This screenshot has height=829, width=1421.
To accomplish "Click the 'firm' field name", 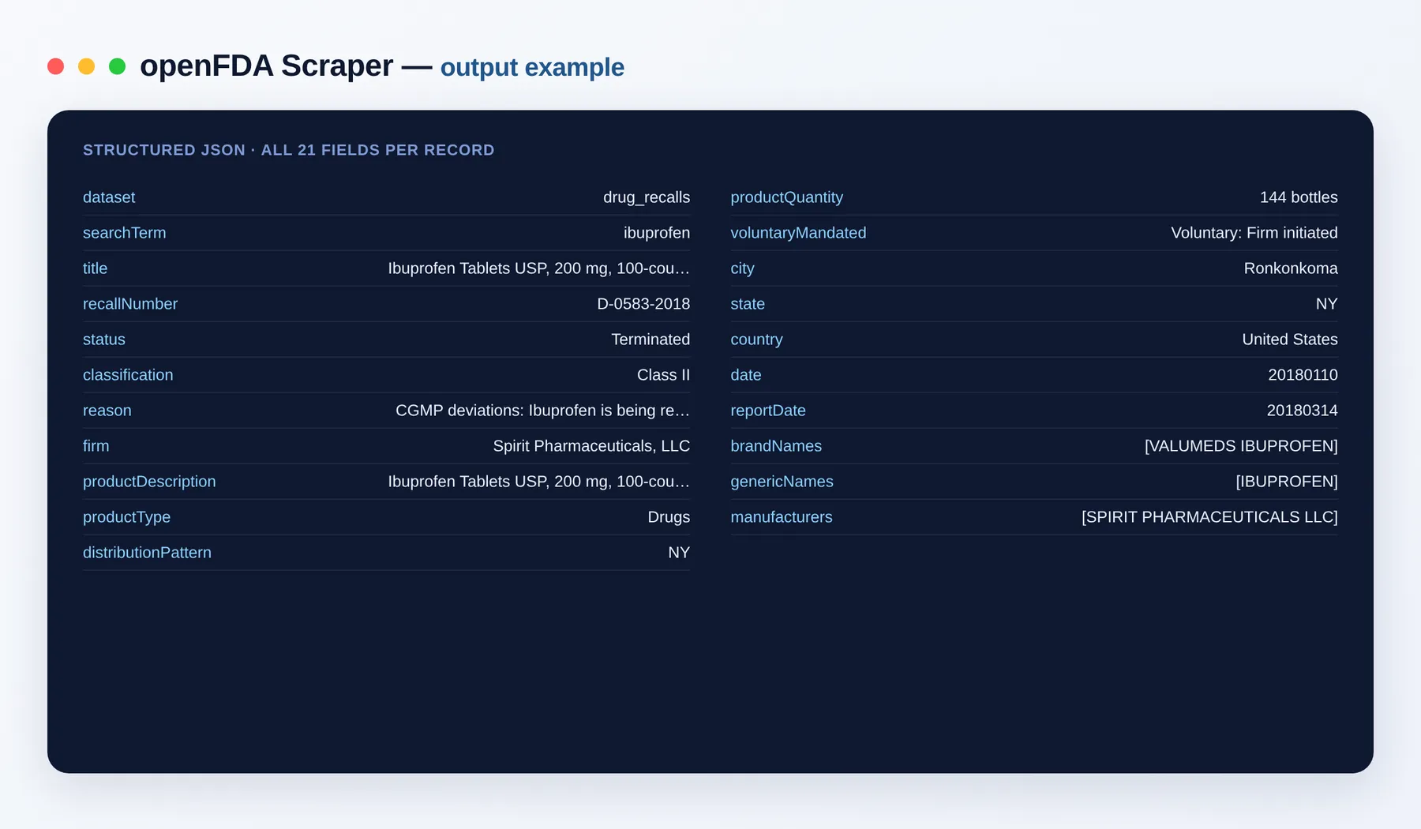I will coord(96,446).
